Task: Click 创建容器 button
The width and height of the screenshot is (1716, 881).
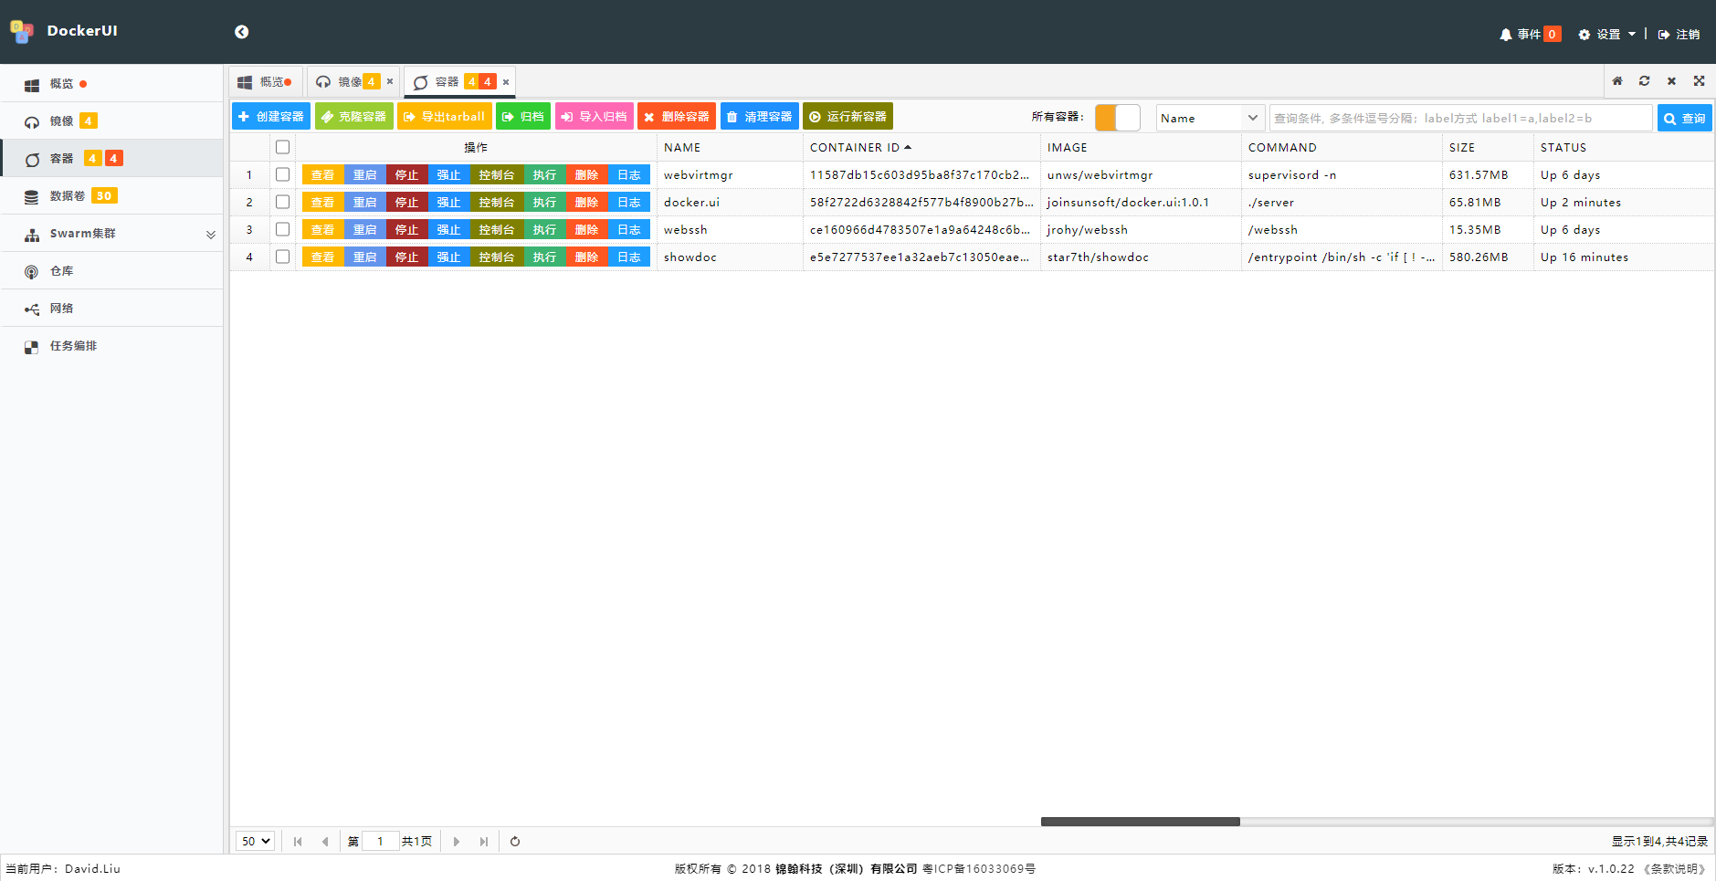Action: (x=271, y=116)
